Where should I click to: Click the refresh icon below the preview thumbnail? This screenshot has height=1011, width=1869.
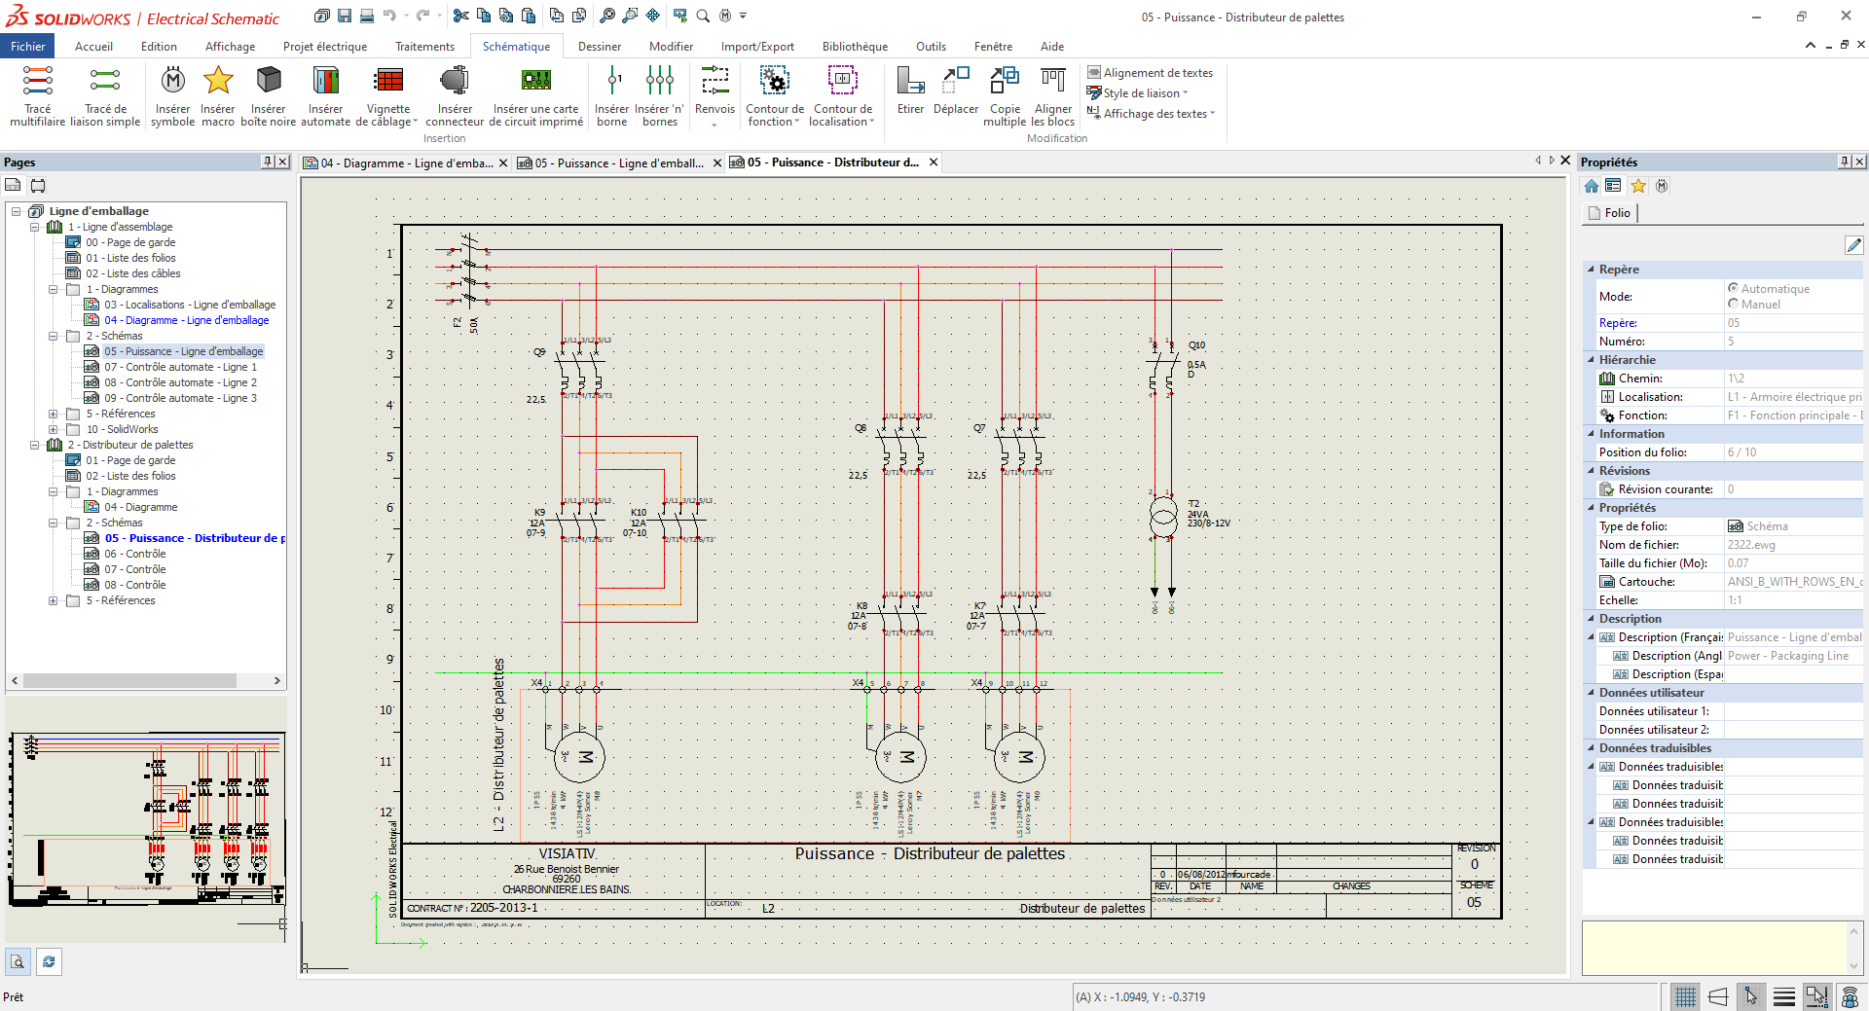tap(49, 961)
